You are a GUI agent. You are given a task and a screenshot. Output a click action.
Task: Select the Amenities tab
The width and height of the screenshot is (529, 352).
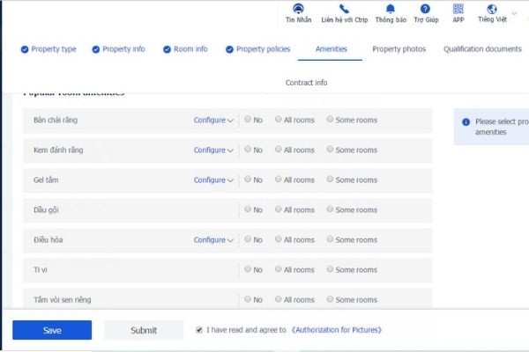[x=331, y=49]
